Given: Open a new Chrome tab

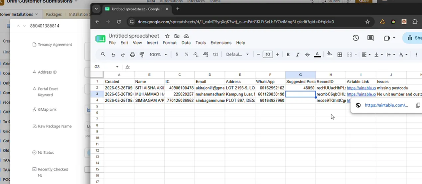Looking at the screenshot, I should click(178, 9).
